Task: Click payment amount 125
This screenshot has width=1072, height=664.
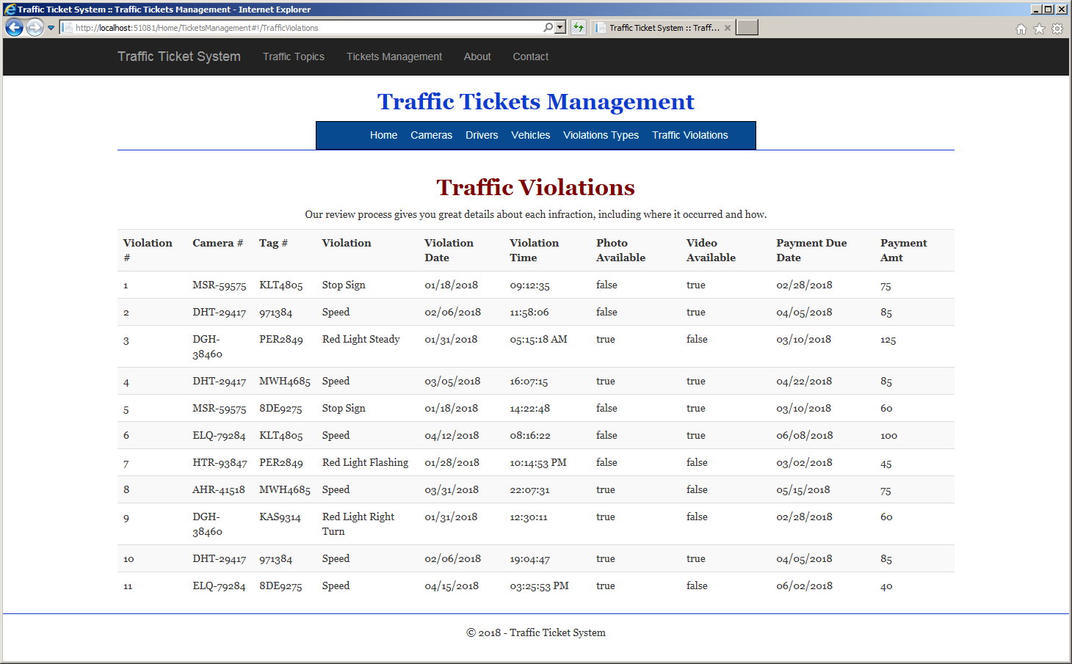Action: point(888,340)
